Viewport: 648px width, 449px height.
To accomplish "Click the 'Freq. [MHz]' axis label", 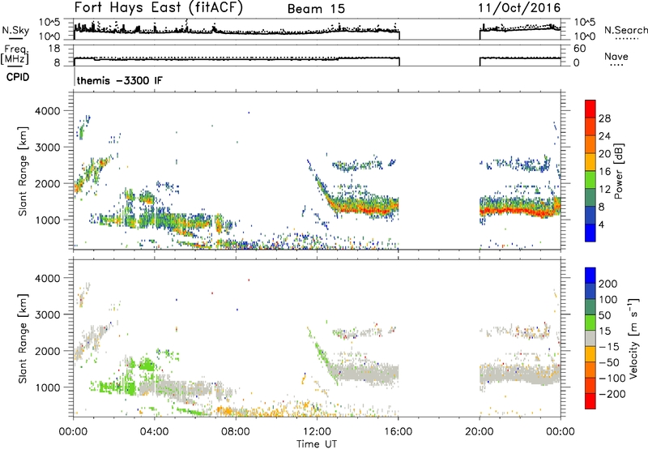I will [16, 55].
